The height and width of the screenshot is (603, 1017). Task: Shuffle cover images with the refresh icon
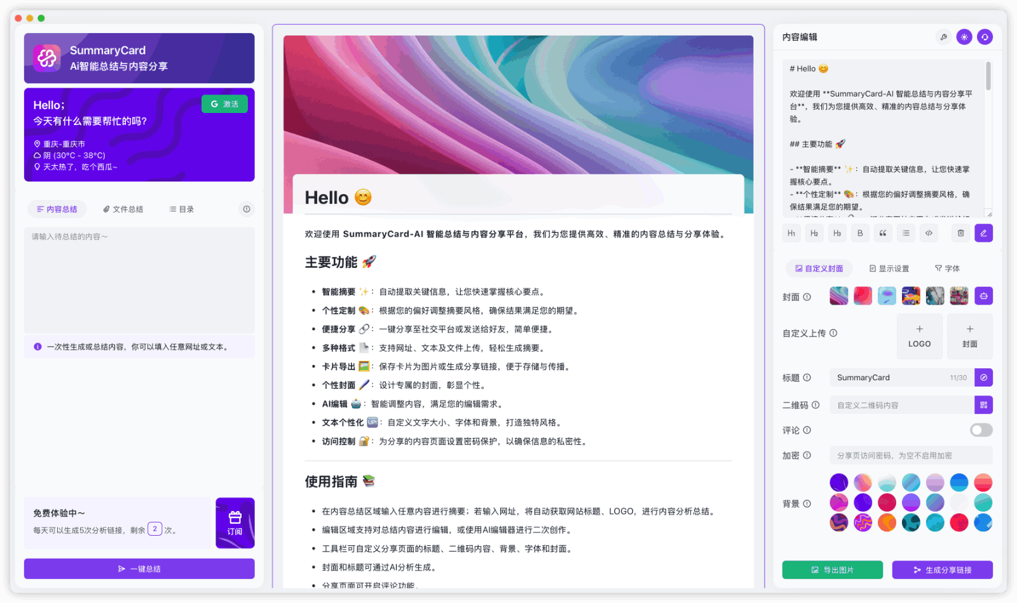click(x=983, y=295)
